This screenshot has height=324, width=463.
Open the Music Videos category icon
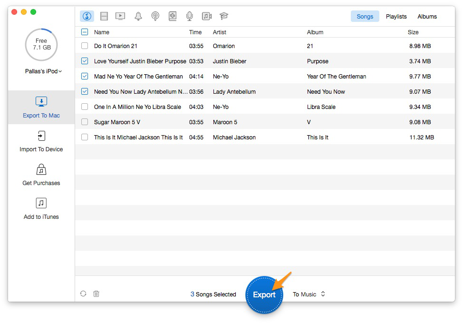207,16
